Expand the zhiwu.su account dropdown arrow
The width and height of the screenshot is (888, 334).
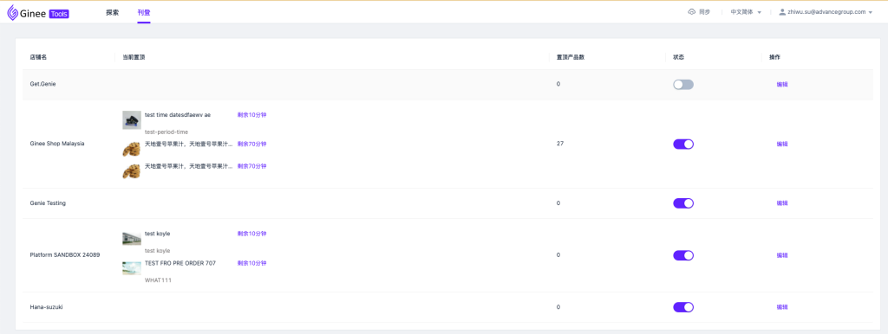click(871, 12)
